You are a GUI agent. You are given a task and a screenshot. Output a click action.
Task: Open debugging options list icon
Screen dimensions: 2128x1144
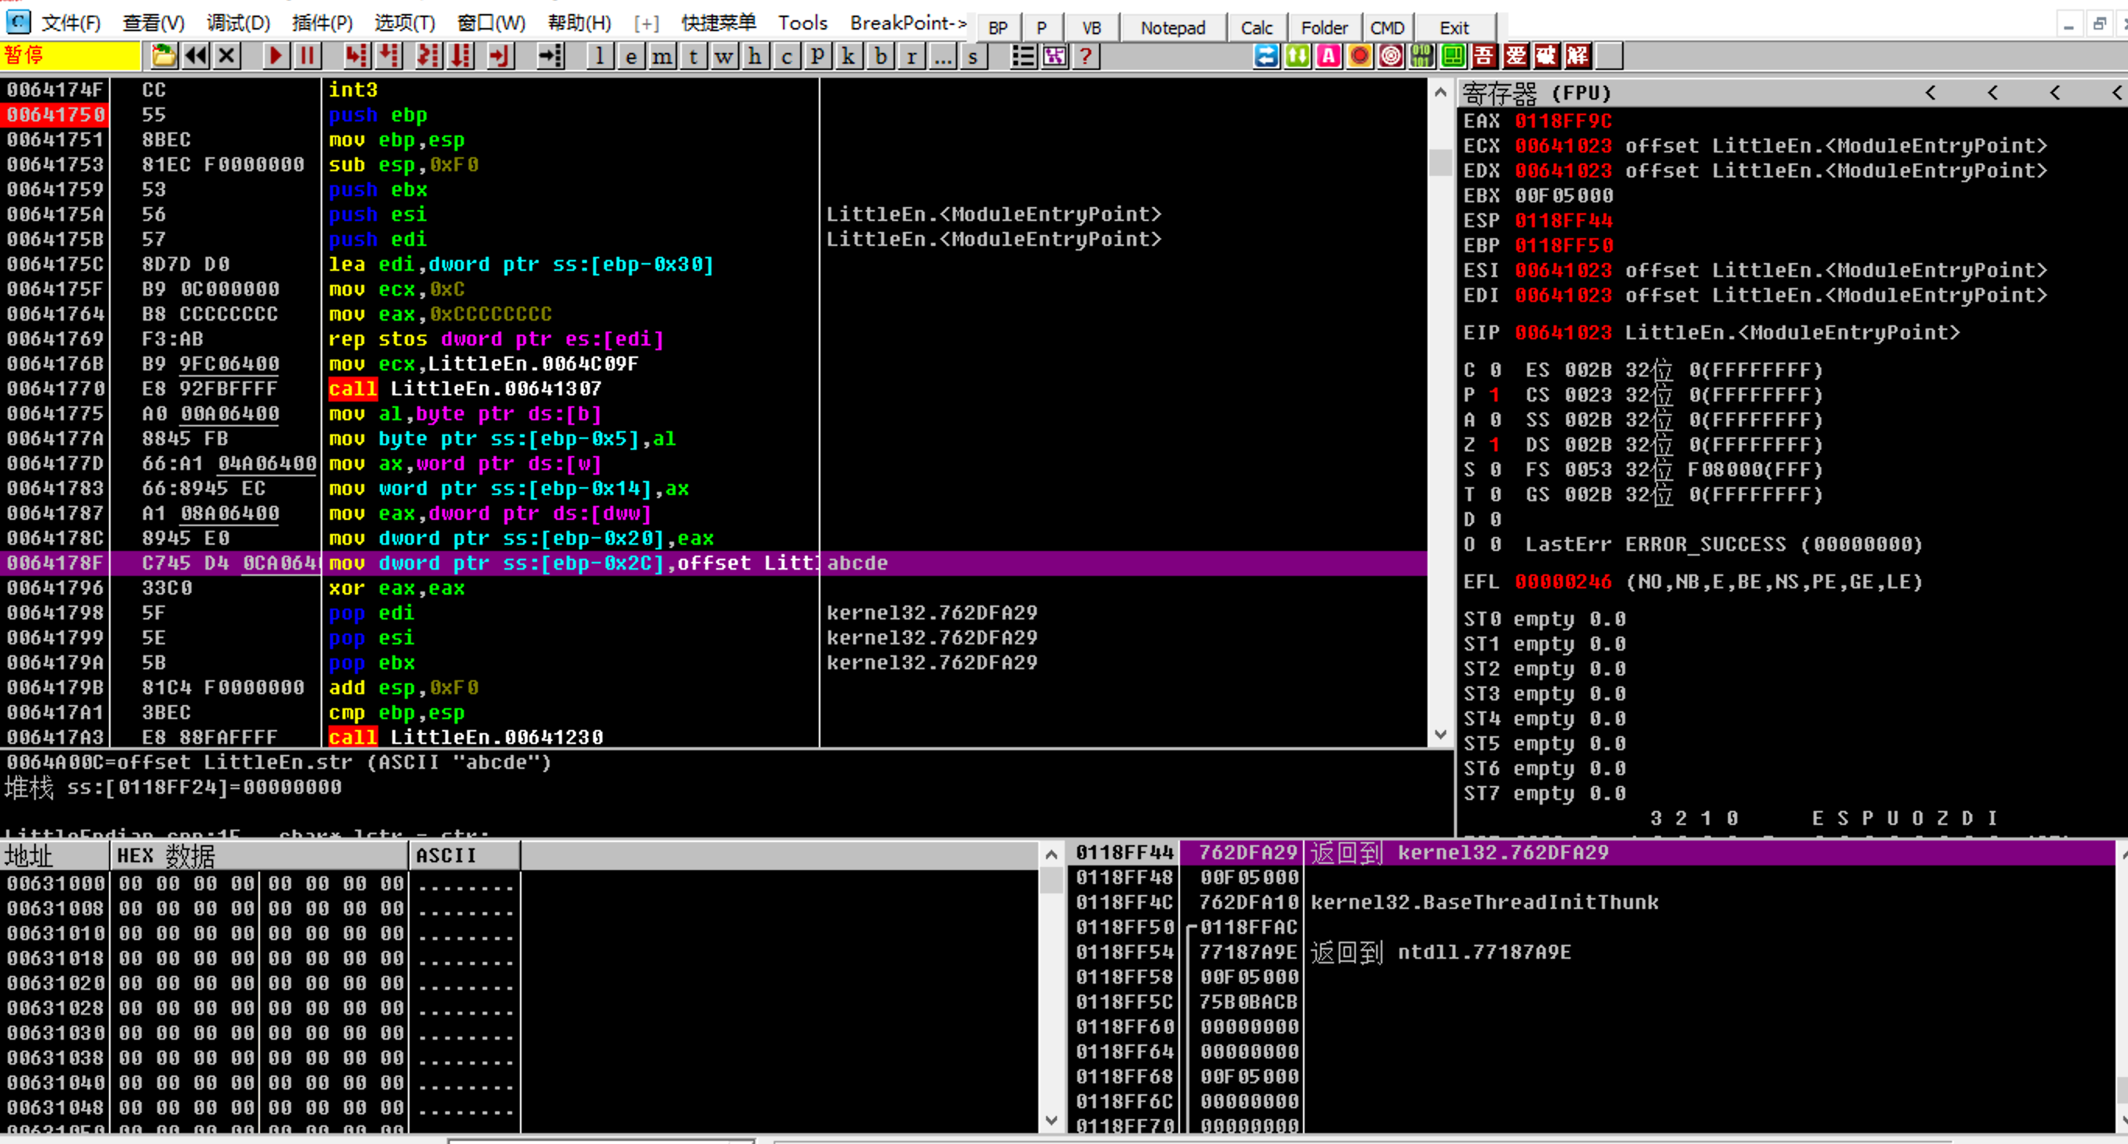tap(1024, 56)
